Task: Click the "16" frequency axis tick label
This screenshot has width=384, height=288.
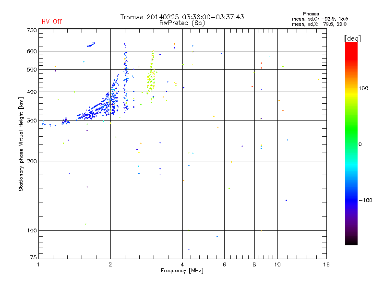Action: 326,264
